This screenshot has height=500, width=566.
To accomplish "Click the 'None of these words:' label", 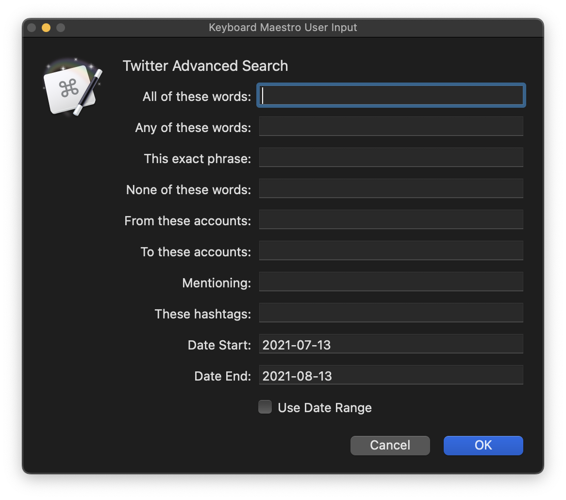I will tap(188, 190).
